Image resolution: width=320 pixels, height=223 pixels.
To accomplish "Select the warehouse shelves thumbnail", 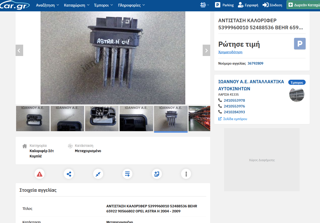I will (199, 119).
